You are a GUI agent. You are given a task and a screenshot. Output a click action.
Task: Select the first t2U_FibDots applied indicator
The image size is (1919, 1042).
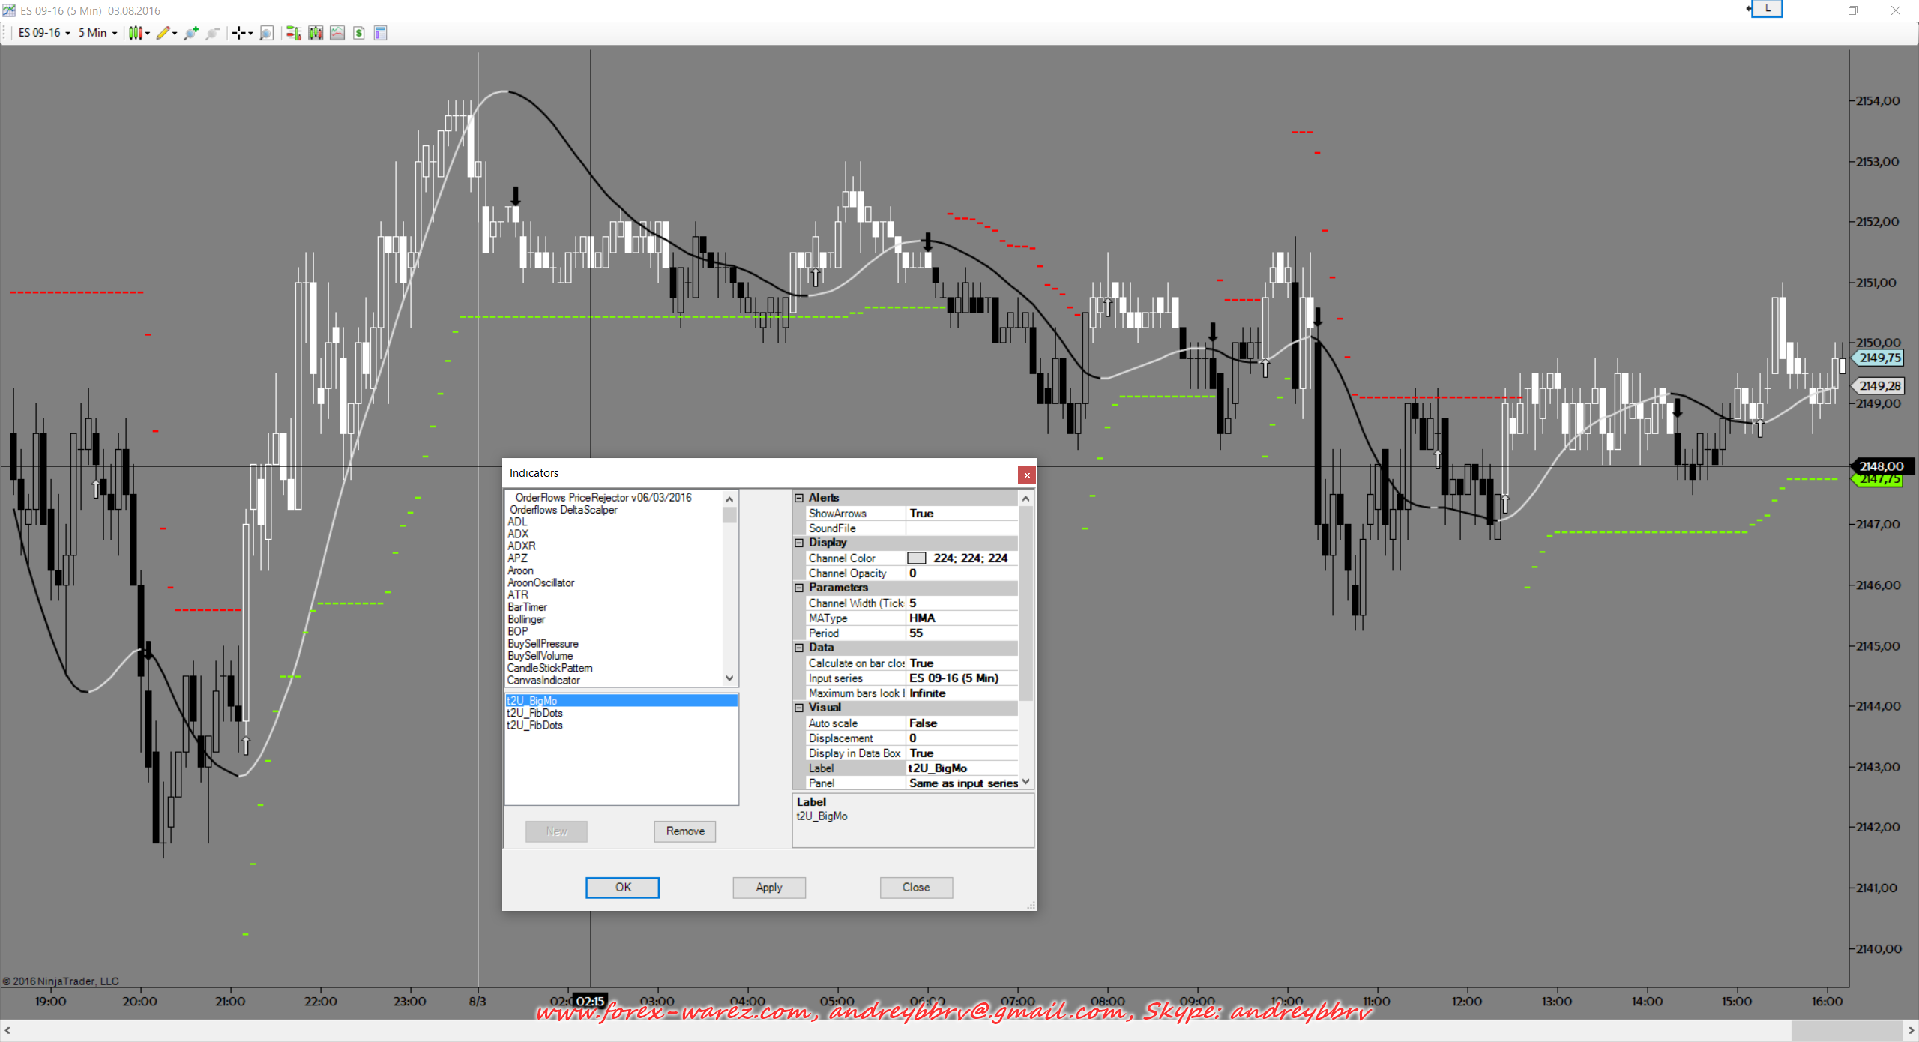tap(534, 713)
